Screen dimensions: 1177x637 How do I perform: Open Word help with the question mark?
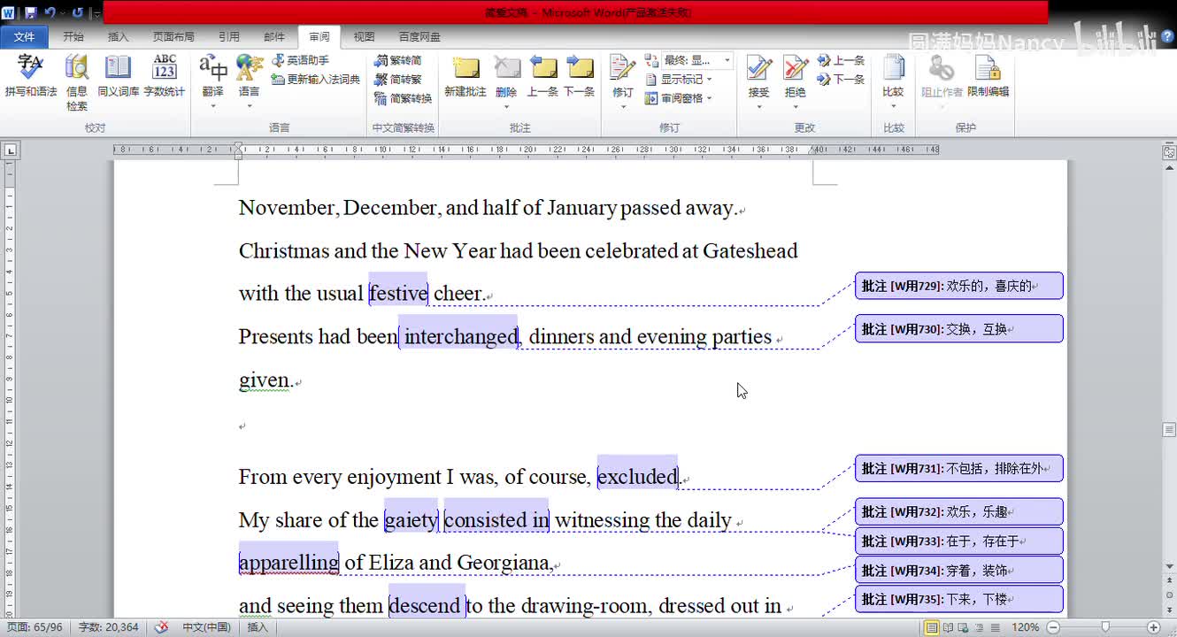point(1168,36)
